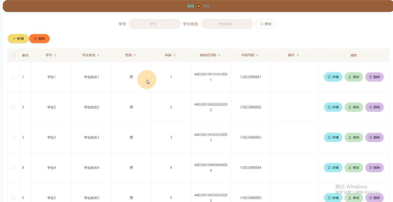393x202 pixels.
Task: Toggle sorting on 身份证号码 column
Action: coord(219,55)
